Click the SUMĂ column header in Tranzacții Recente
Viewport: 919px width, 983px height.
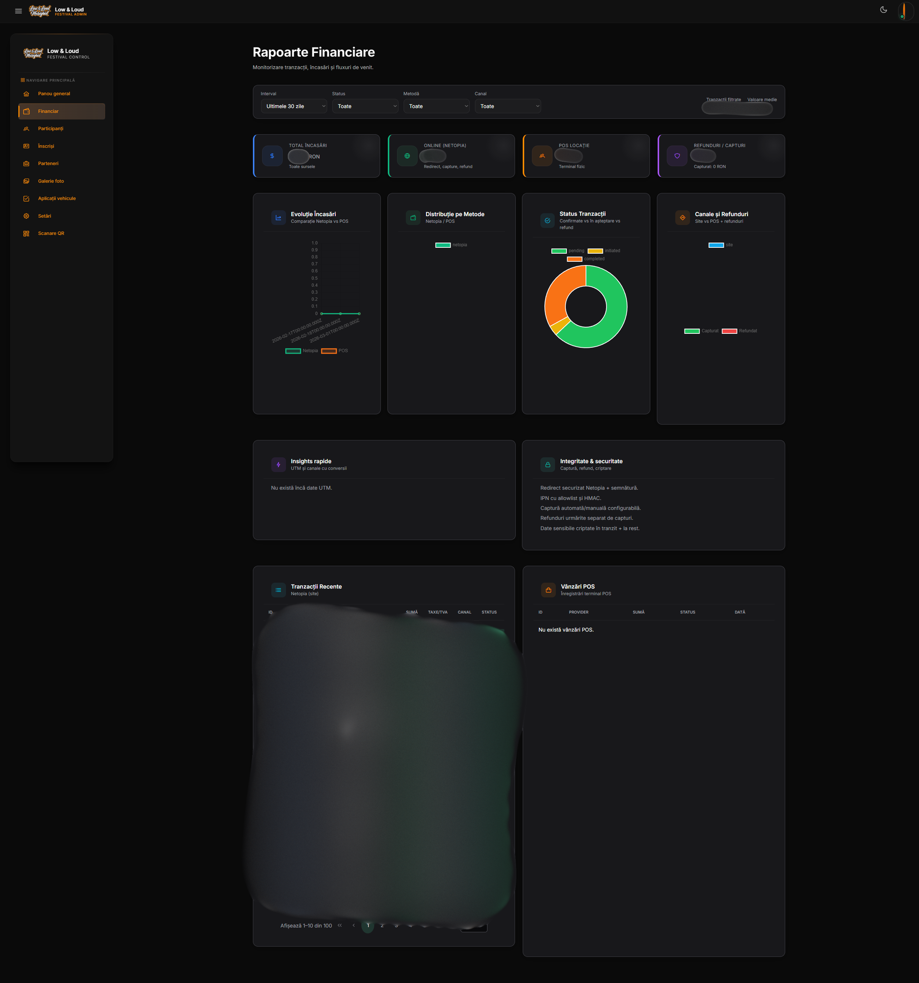412,612
